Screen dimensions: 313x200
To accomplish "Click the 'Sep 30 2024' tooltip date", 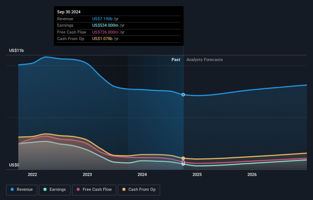I will click(69, 12).
